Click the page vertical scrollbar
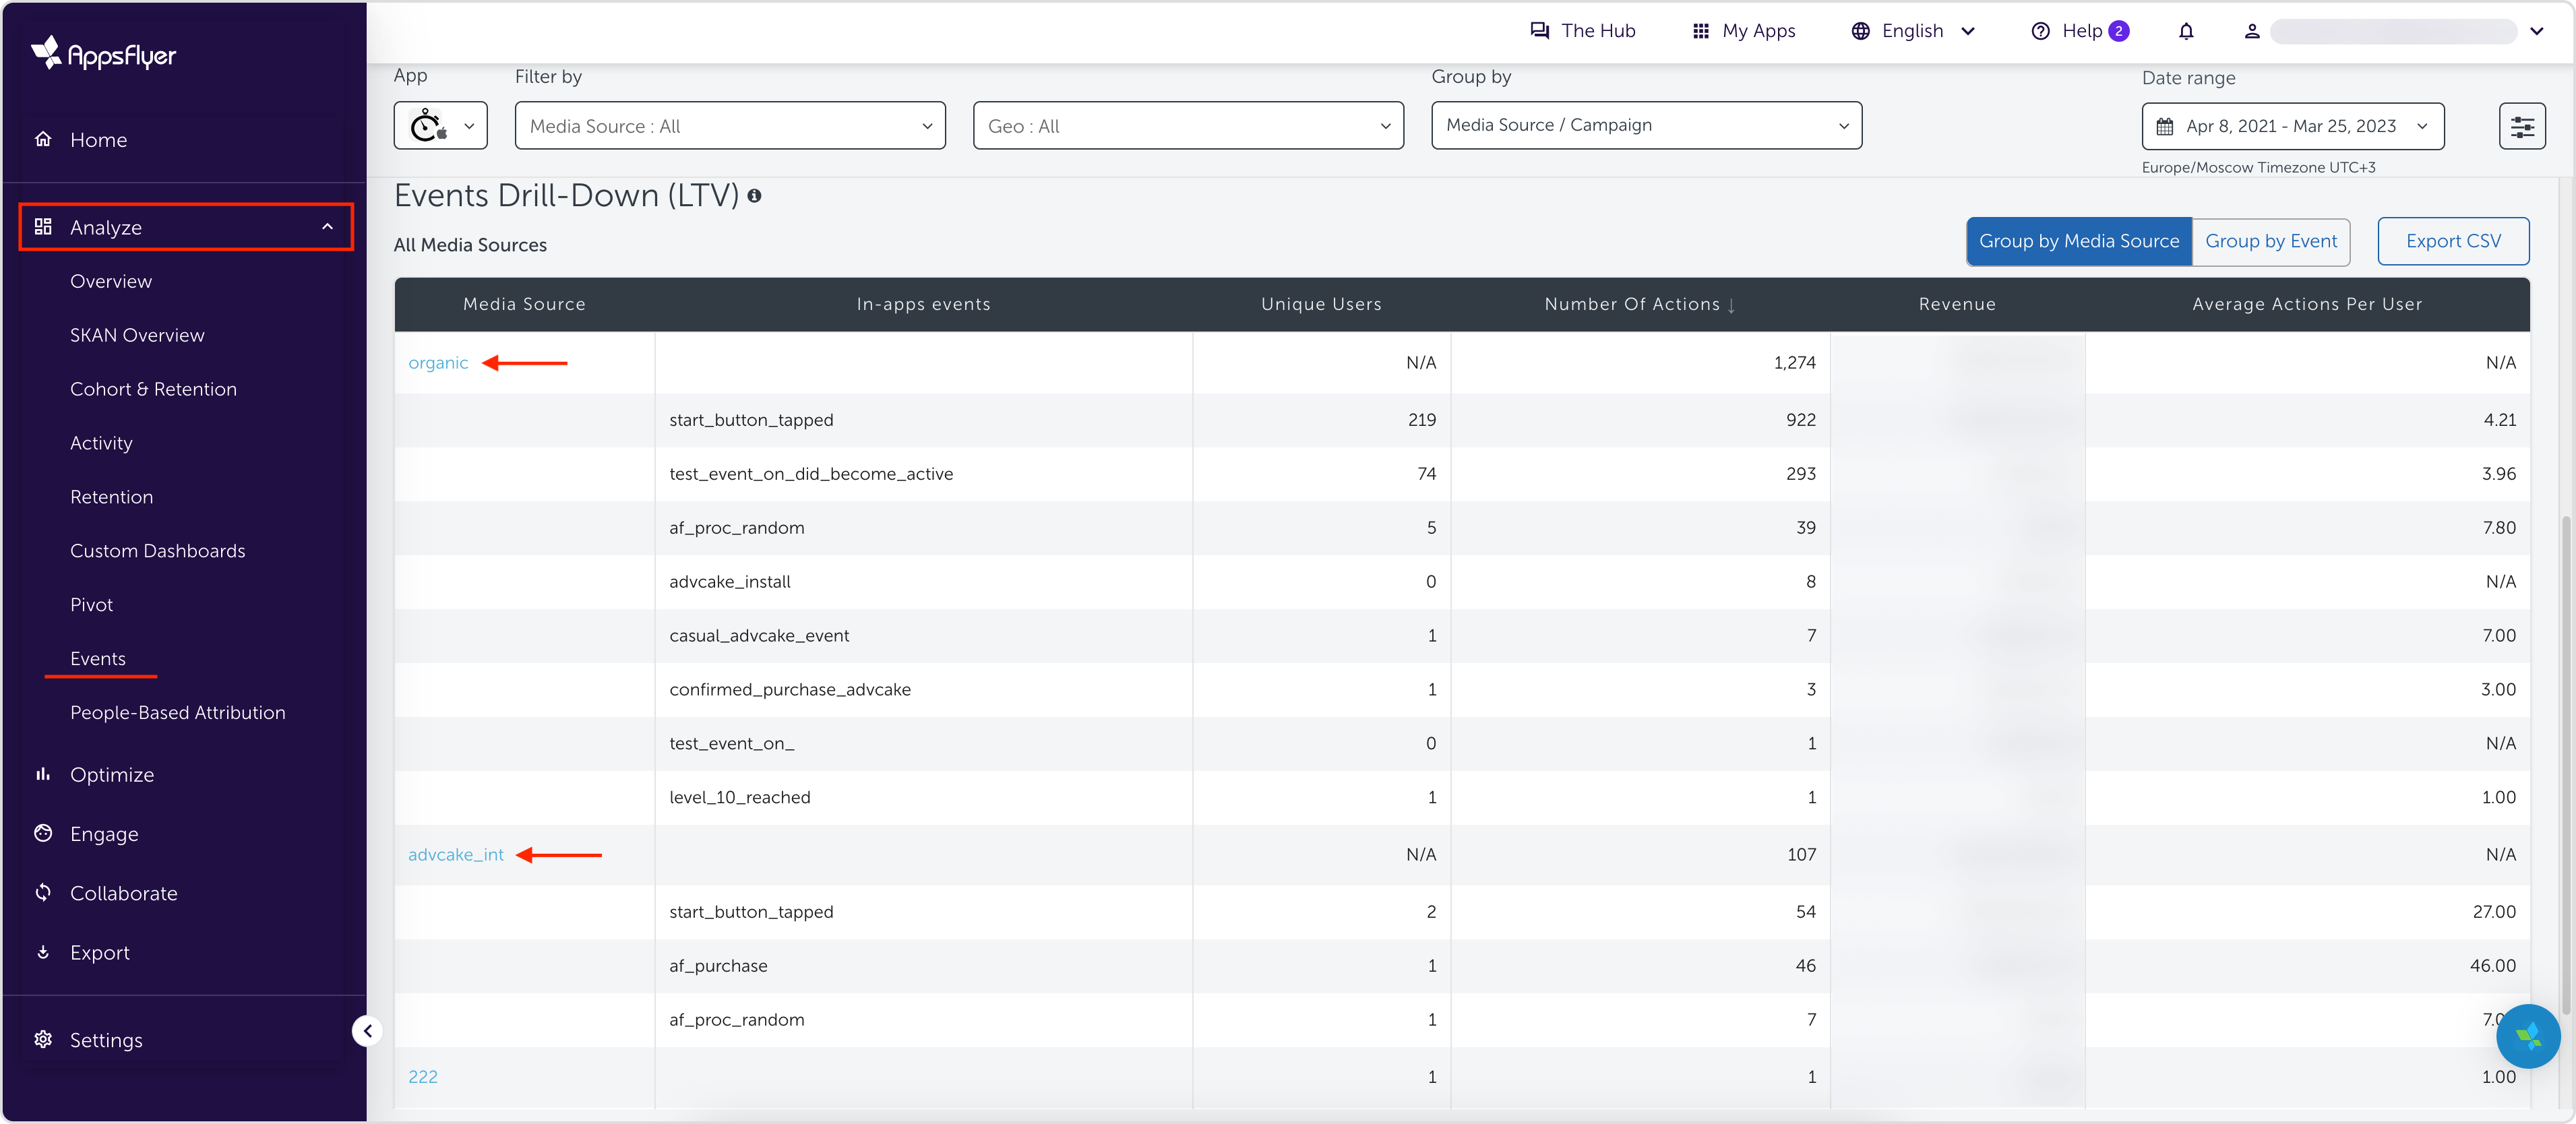 pyautogui.click(x=2567, y=765)
